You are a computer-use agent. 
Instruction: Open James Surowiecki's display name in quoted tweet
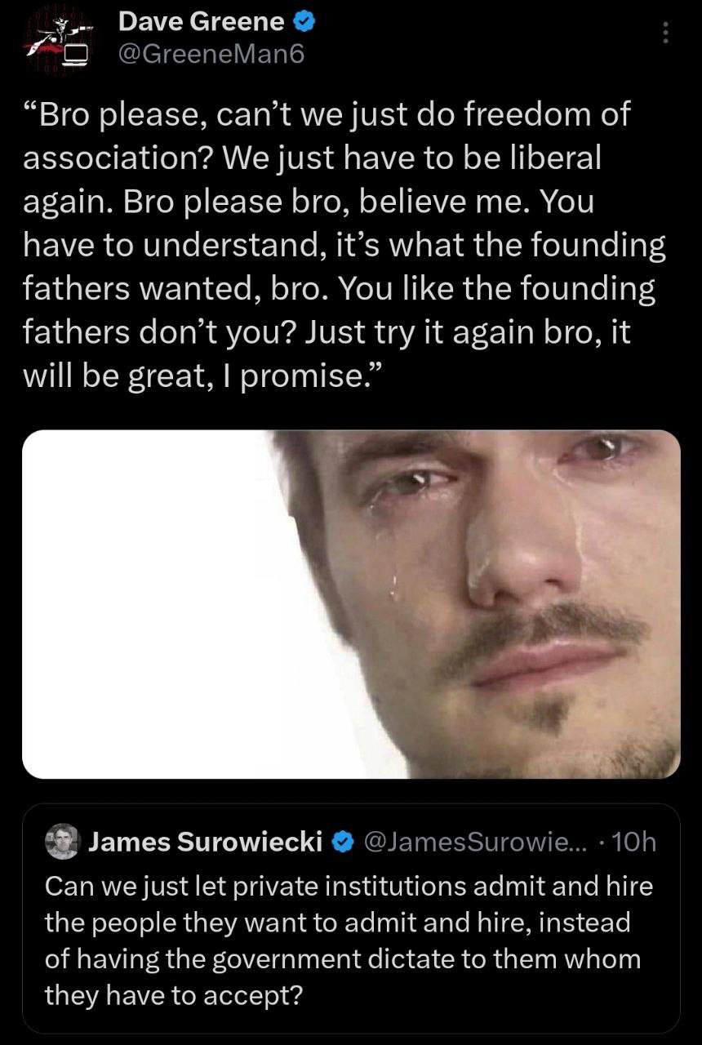(x=205, y=841)
